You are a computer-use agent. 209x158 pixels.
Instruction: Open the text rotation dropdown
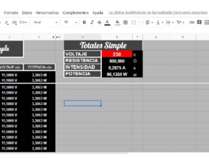tap(180, 22)
